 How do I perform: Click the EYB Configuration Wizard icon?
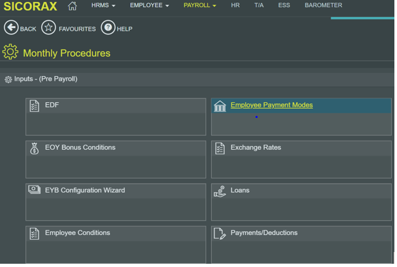click(35, 191)
